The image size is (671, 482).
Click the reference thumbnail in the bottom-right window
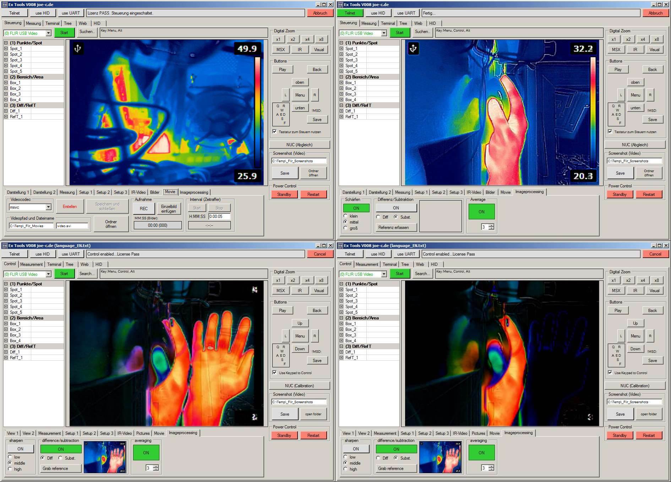pos(440,457)
